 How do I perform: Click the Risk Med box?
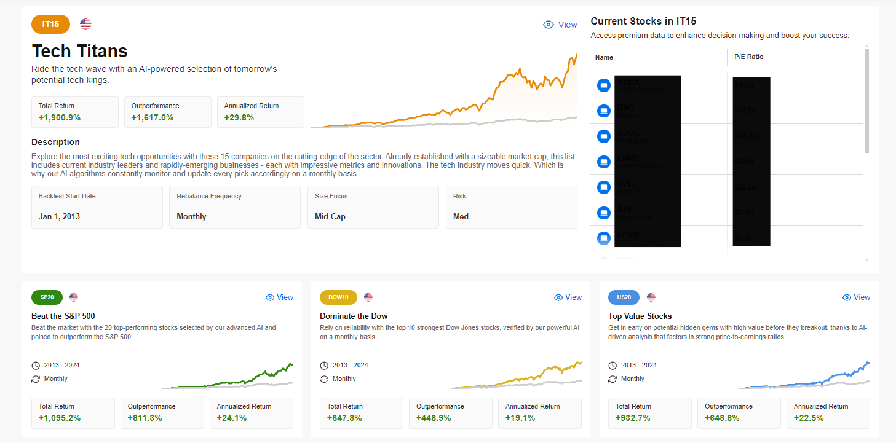[512, 207]
